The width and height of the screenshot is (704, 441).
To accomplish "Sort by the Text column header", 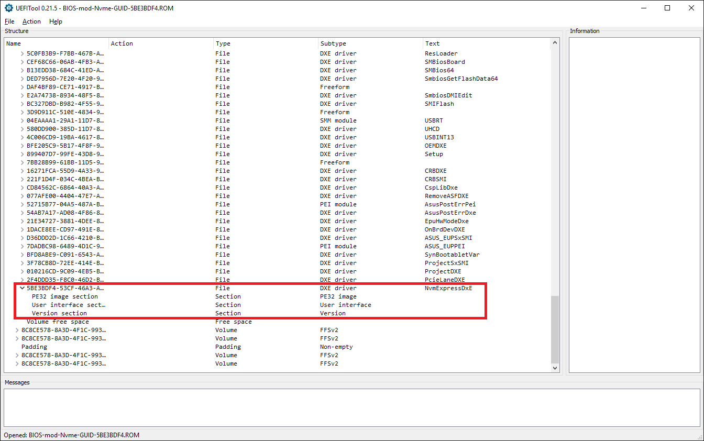I will click(487, 43).
